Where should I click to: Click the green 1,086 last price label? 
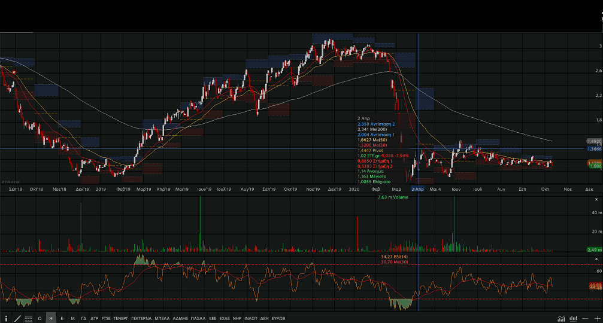click(x=594, y=168)
